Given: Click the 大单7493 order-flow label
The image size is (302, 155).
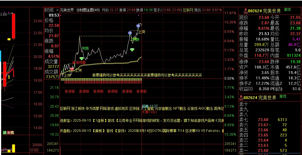Looking at the screenshot, I should tap(149, 112).
